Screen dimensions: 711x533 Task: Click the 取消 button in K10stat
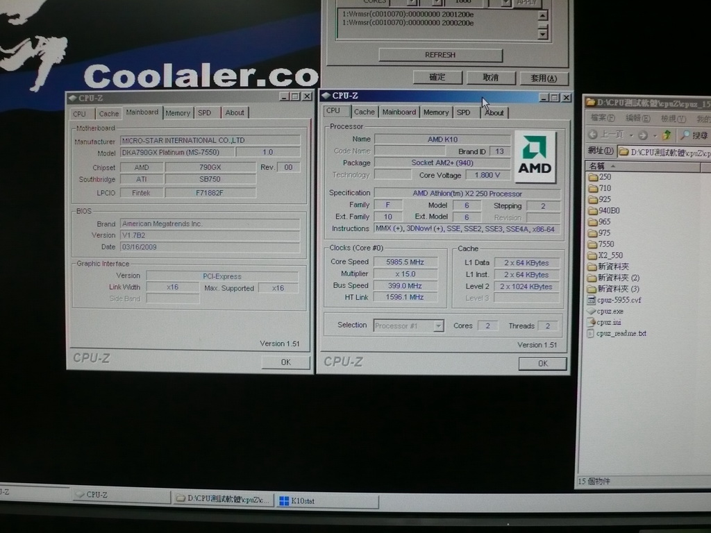(x=491, y=78)
